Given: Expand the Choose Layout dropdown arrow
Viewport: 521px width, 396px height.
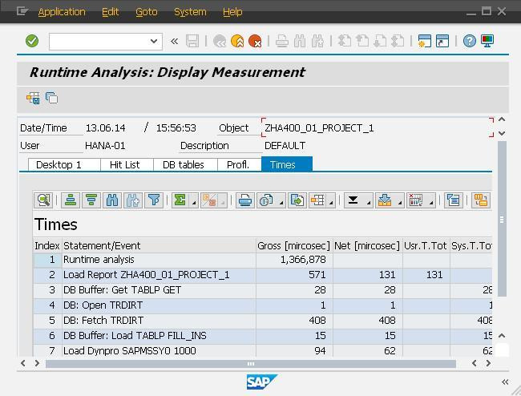Looking at the screenshot, I should click(331, 202).
